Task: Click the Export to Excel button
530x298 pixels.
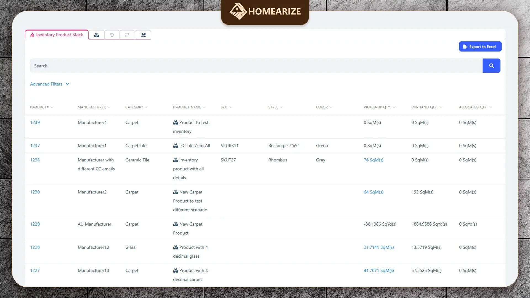Action: click(x=480, y=46)
